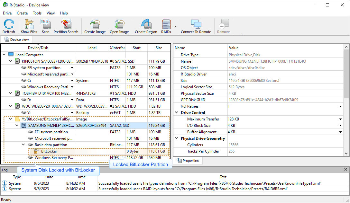Click the Value column header in properties

(285, 48)
